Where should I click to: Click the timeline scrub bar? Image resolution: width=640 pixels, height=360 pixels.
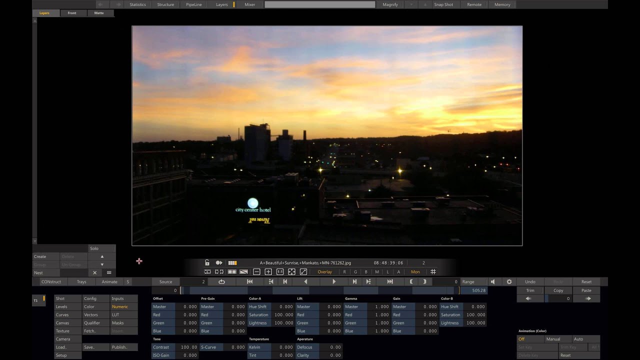[x=320, y=290]
